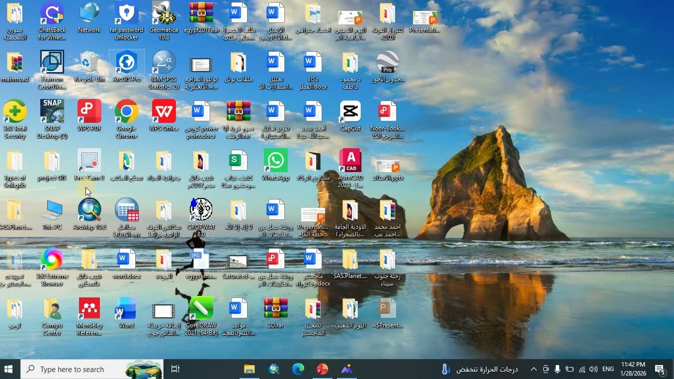The width and height of the screenshot is (674, 379).
Task: Open the ~$Present... temporary PowerPoint file
Action: [x=388, y=313]
